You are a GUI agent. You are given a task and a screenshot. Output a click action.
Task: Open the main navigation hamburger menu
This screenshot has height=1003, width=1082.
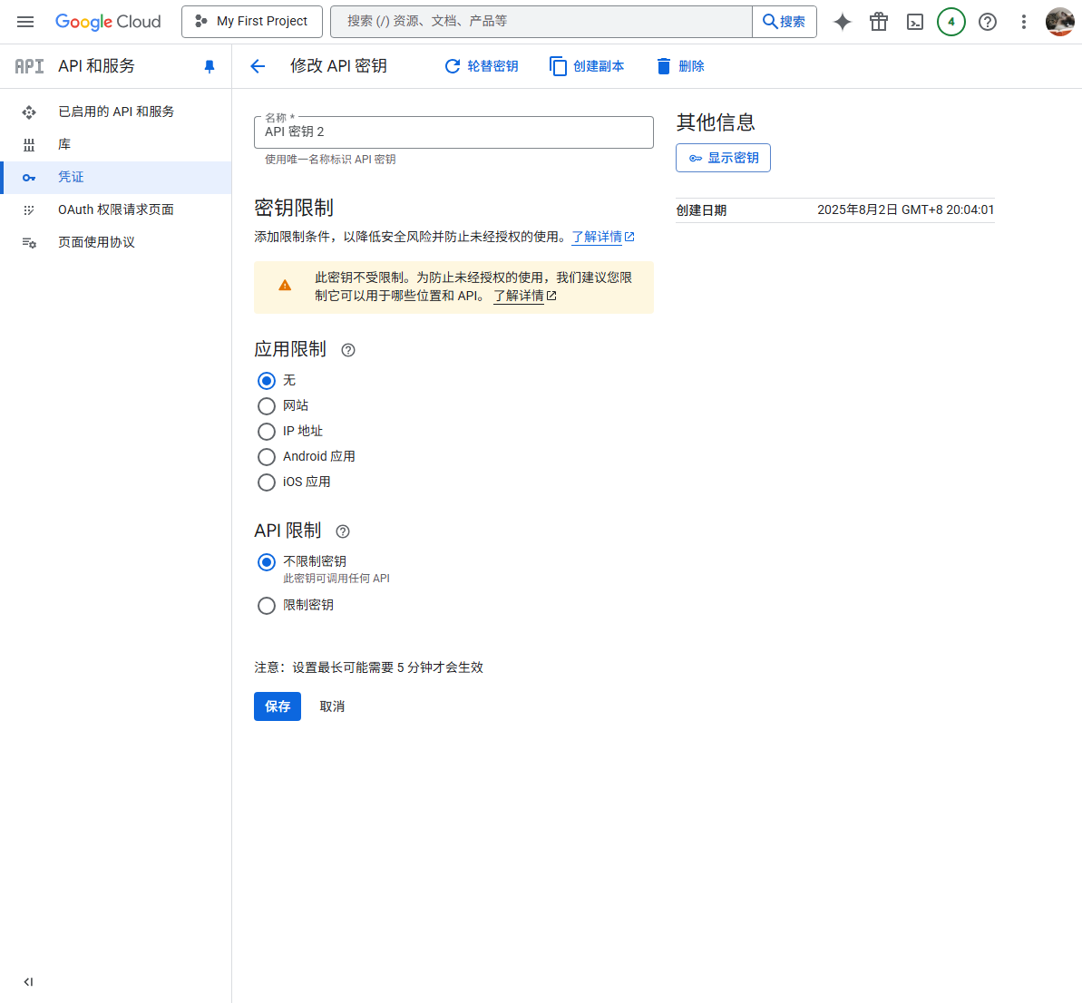[25, 22]
